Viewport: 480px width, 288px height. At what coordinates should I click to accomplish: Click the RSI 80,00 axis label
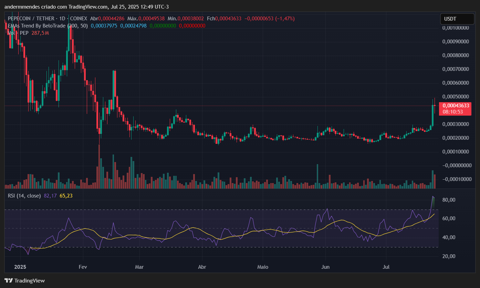click(449, 200)
